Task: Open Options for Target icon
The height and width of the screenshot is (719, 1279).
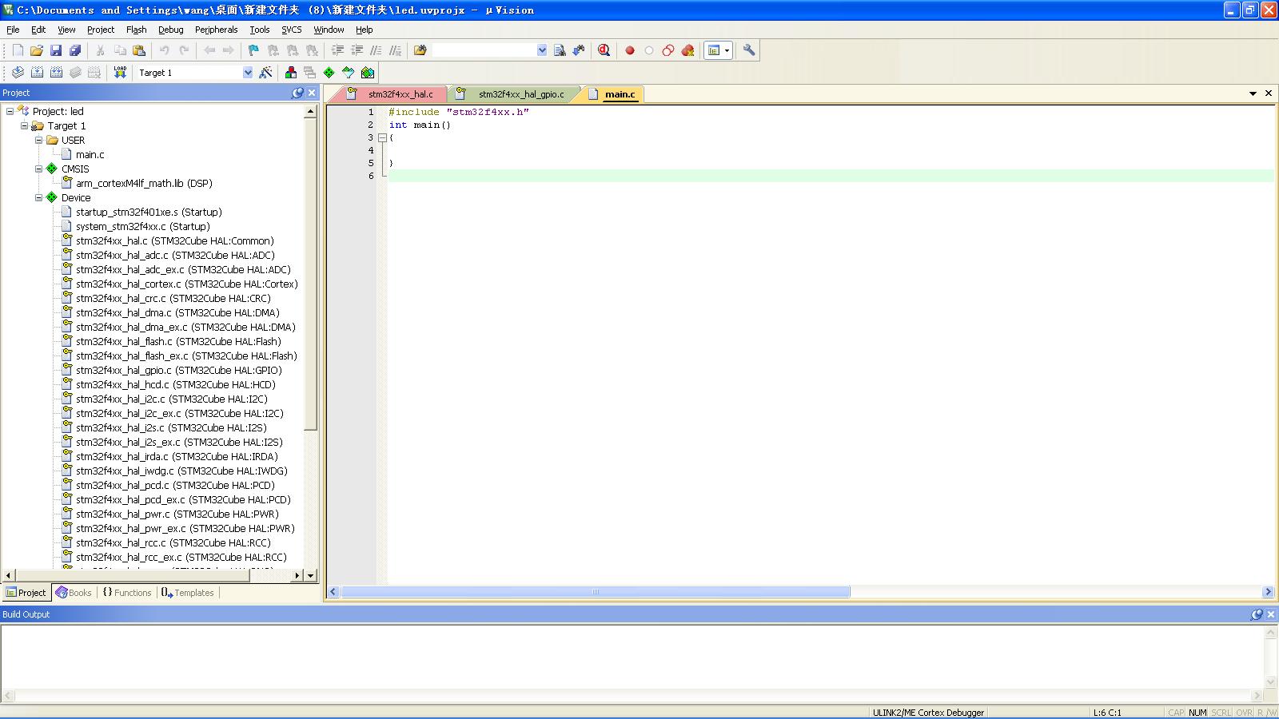Action: click(x=266, y=73)
